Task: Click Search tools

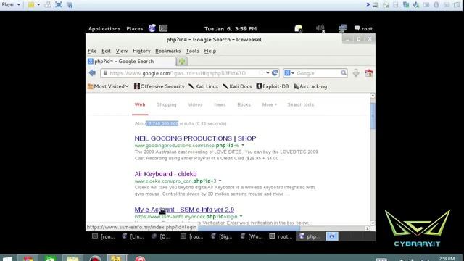Action: [x=300, y=104]
